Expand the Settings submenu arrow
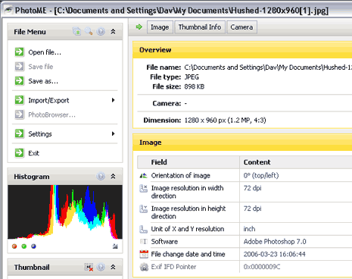This screenshot has height=279, width=352. point(114,133)
